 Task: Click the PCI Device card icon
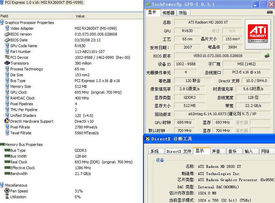(7, 57)
